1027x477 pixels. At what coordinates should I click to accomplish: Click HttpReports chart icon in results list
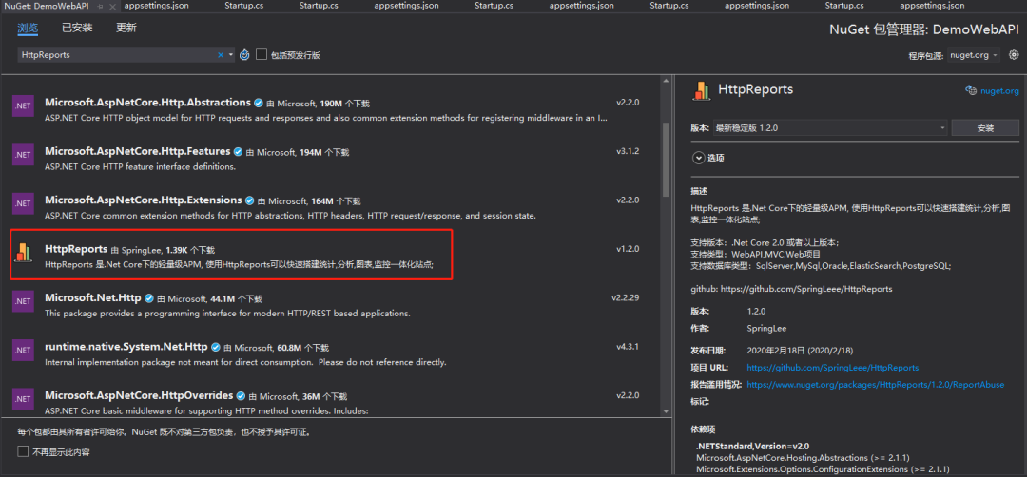pyautogui.click(x=23, y=252)
